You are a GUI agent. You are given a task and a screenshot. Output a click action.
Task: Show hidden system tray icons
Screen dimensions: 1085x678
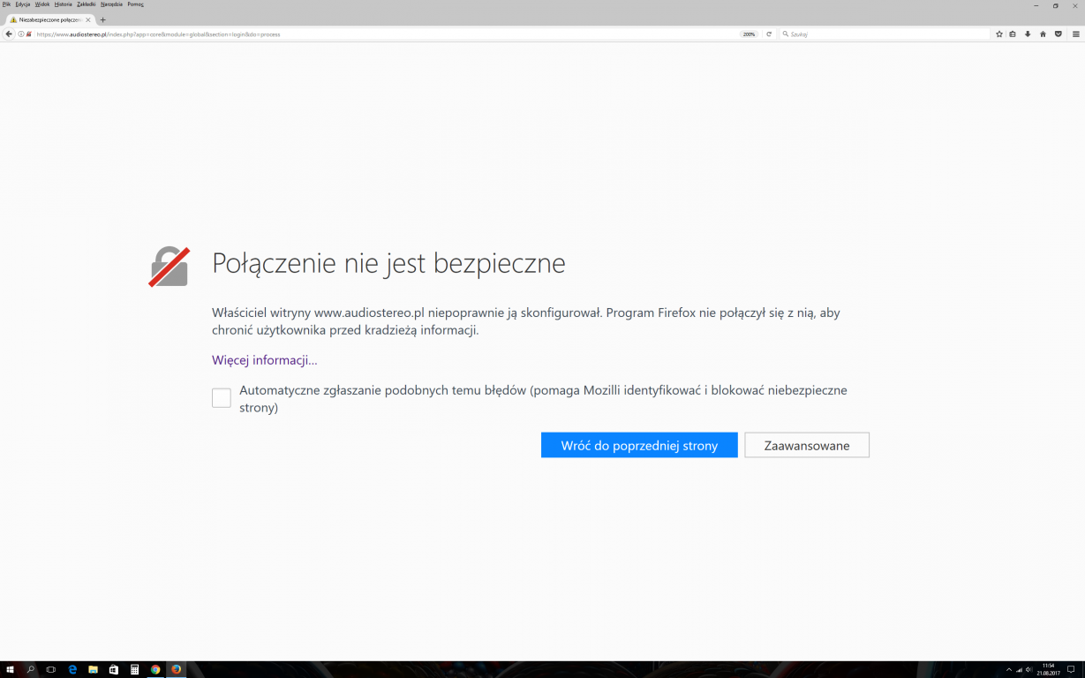(x=1008, y=669)
